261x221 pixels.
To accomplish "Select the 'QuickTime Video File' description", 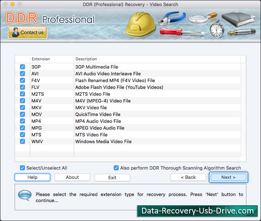I will pos(98,114).
